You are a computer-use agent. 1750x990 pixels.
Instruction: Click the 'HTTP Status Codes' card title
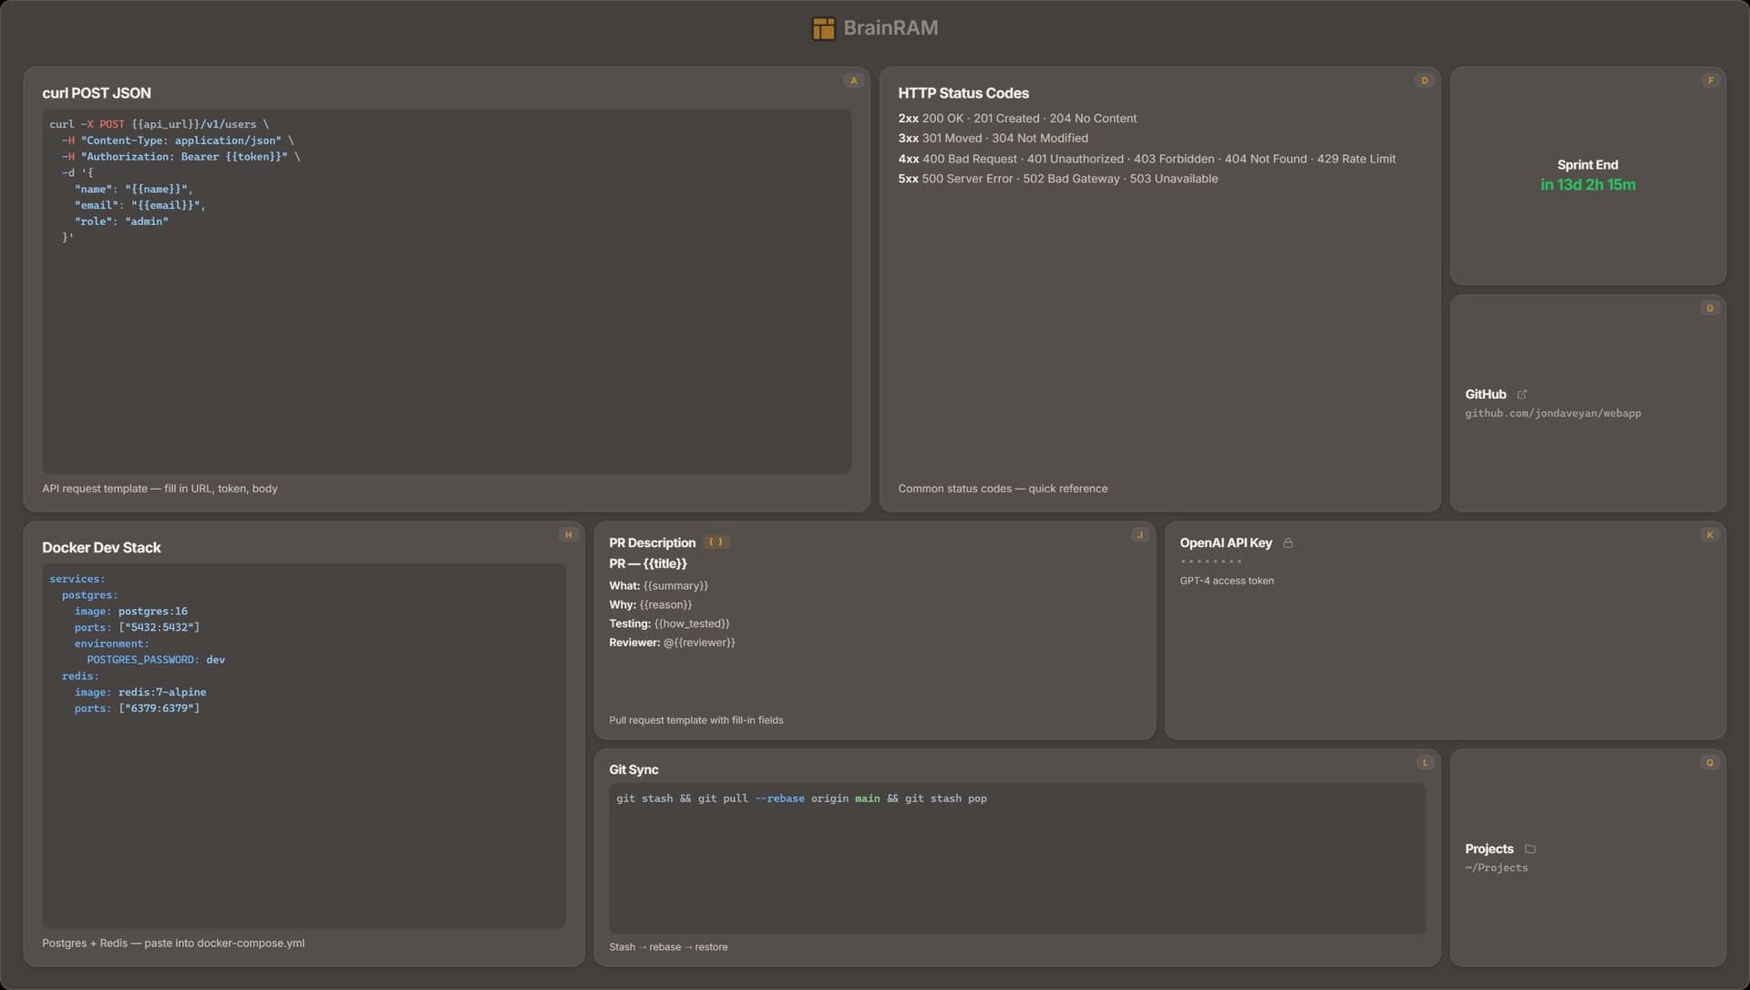click(963, 93)
